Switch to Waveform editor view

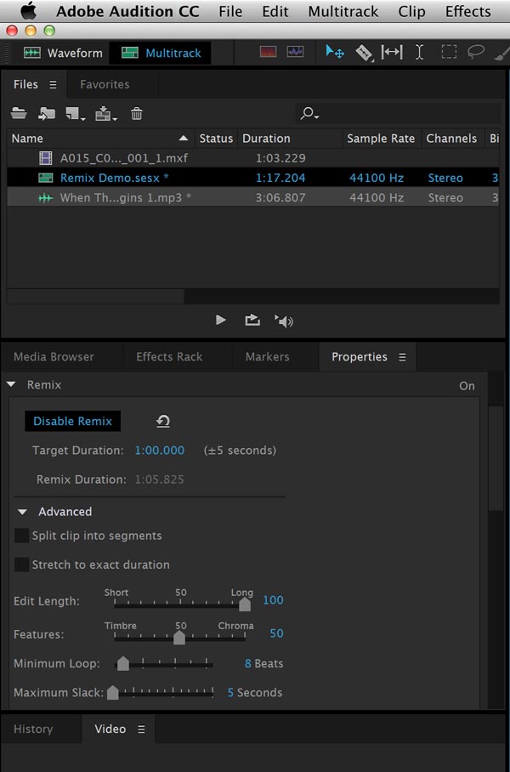tap(63, 53)
